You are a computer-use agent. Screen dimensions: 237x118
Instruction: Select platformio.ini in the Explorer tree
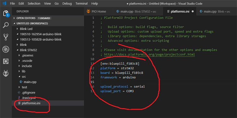pos(48,103)
